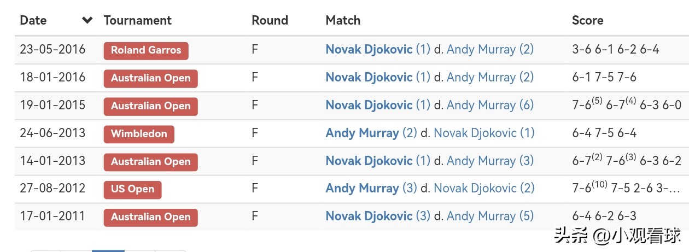This screenshot has width=689, height=252.
Task: Open winner Andy Murray link in Wimbledon row
Action: pyautogui.click(x=362, y=133)
